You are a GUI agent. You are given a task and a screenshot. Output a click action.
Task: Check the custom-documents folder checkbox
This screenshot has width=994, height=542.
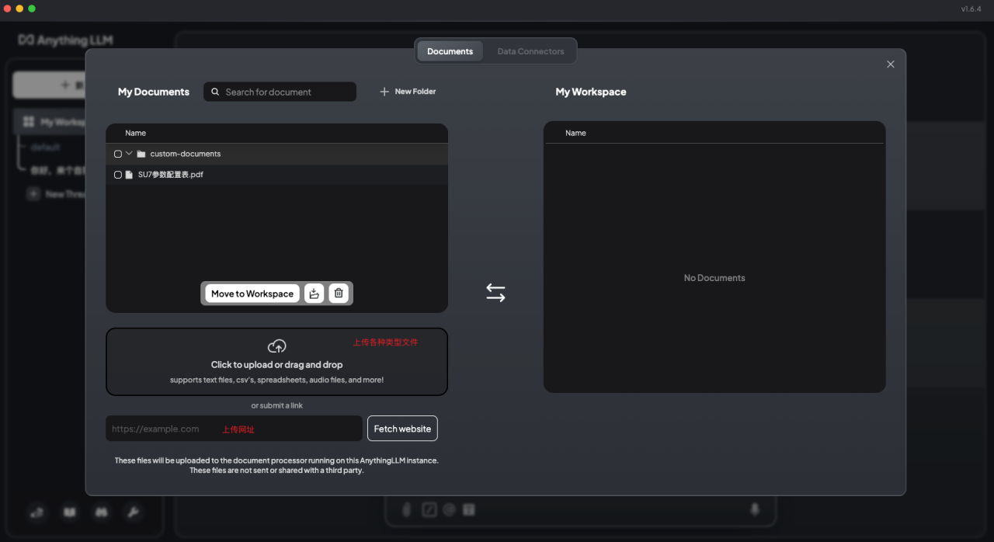click(118, 154)
